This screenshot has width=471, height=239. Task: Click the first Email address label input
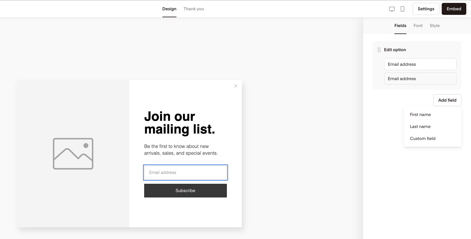click(x=420, y=64)
